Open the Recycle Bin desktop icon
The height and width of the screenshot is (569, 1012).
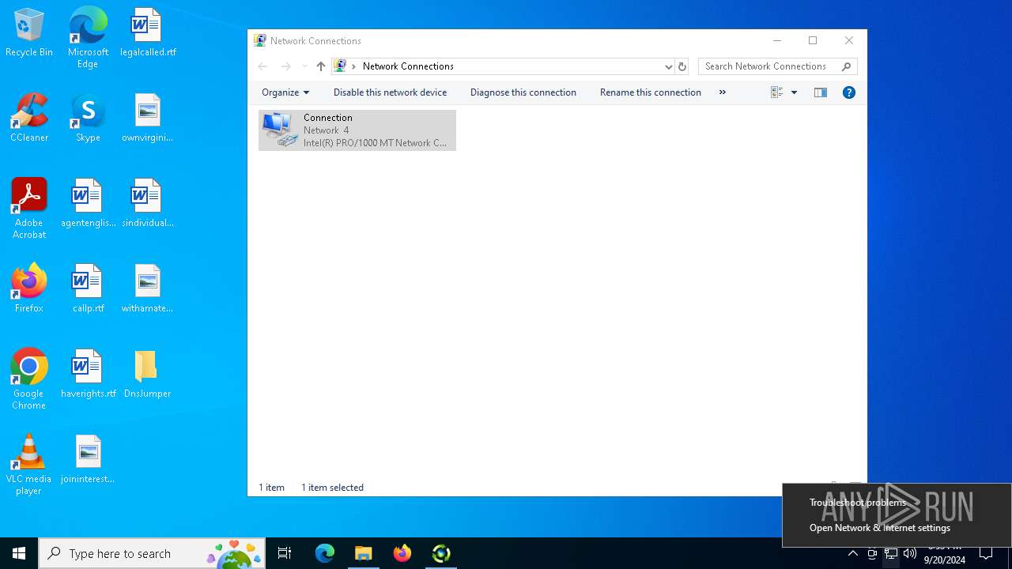[x=29, y=33]
